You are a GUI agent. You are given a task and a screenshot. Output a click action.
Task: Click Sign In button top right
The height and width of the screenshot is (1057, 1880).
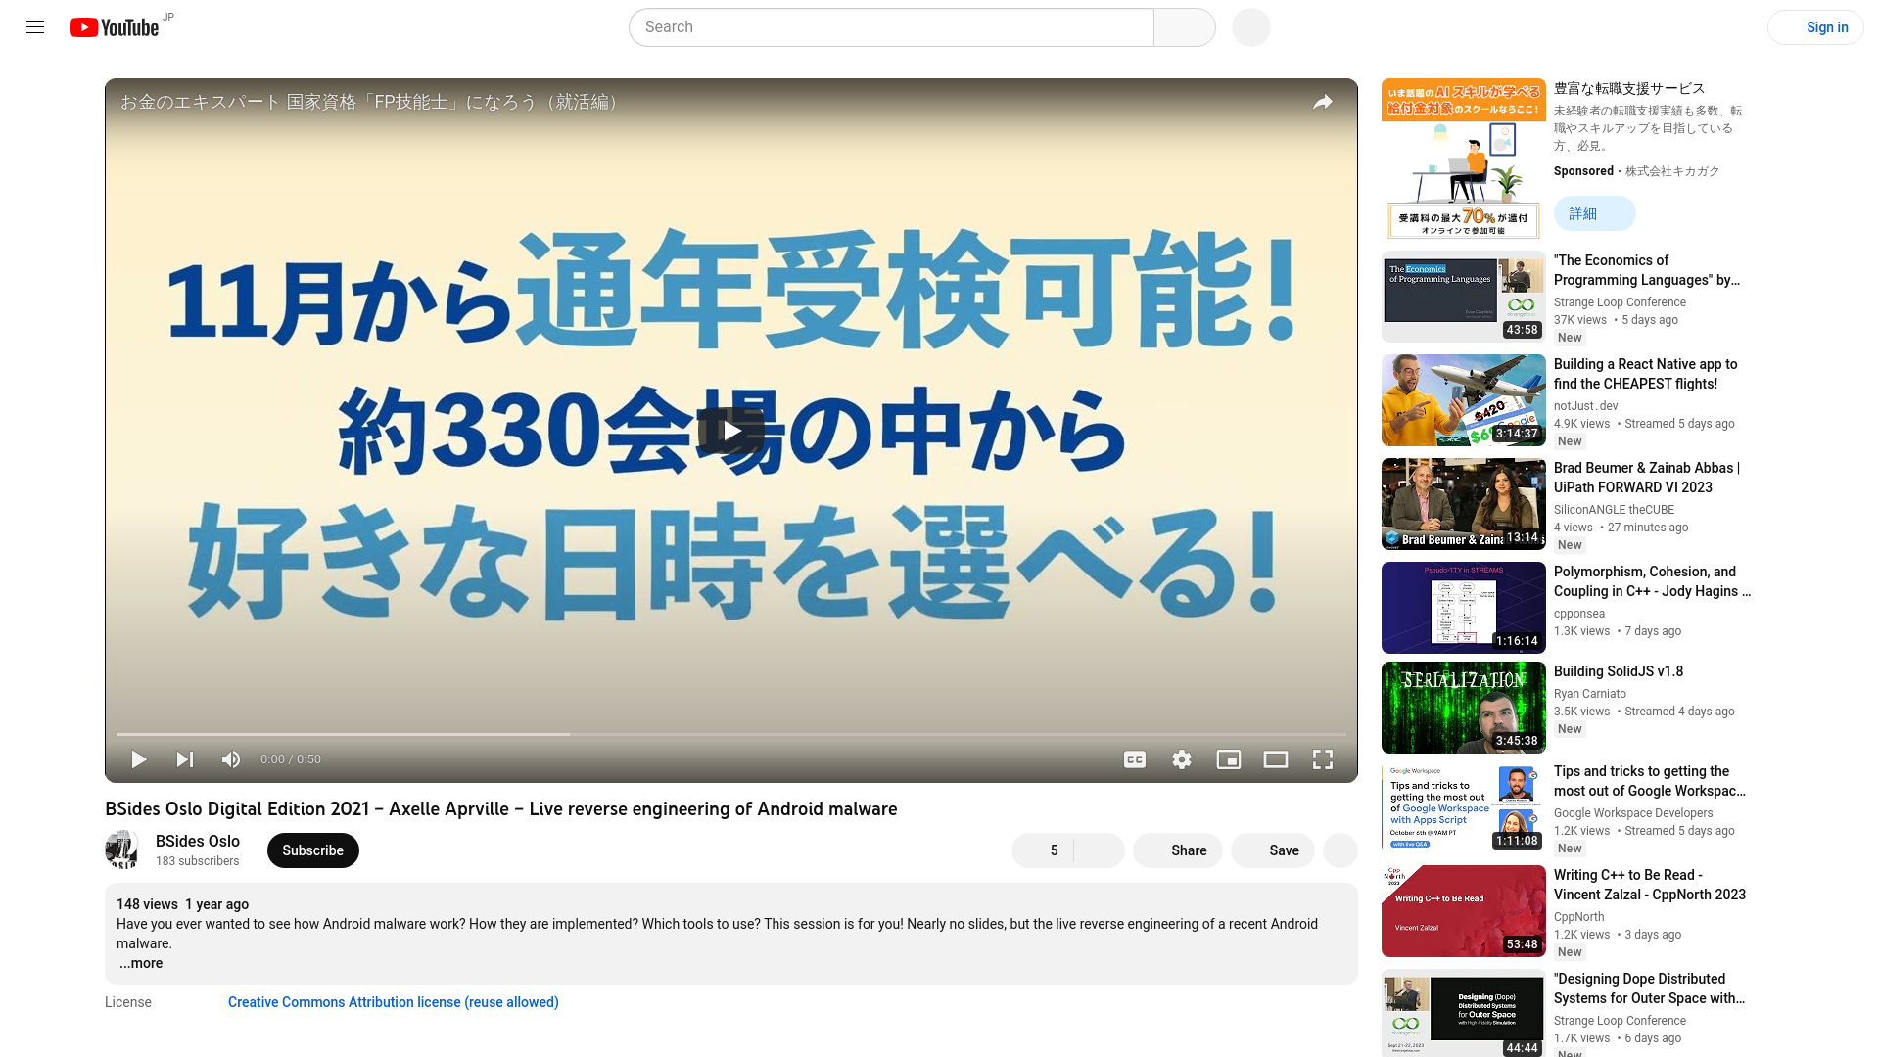point(1827,27)
